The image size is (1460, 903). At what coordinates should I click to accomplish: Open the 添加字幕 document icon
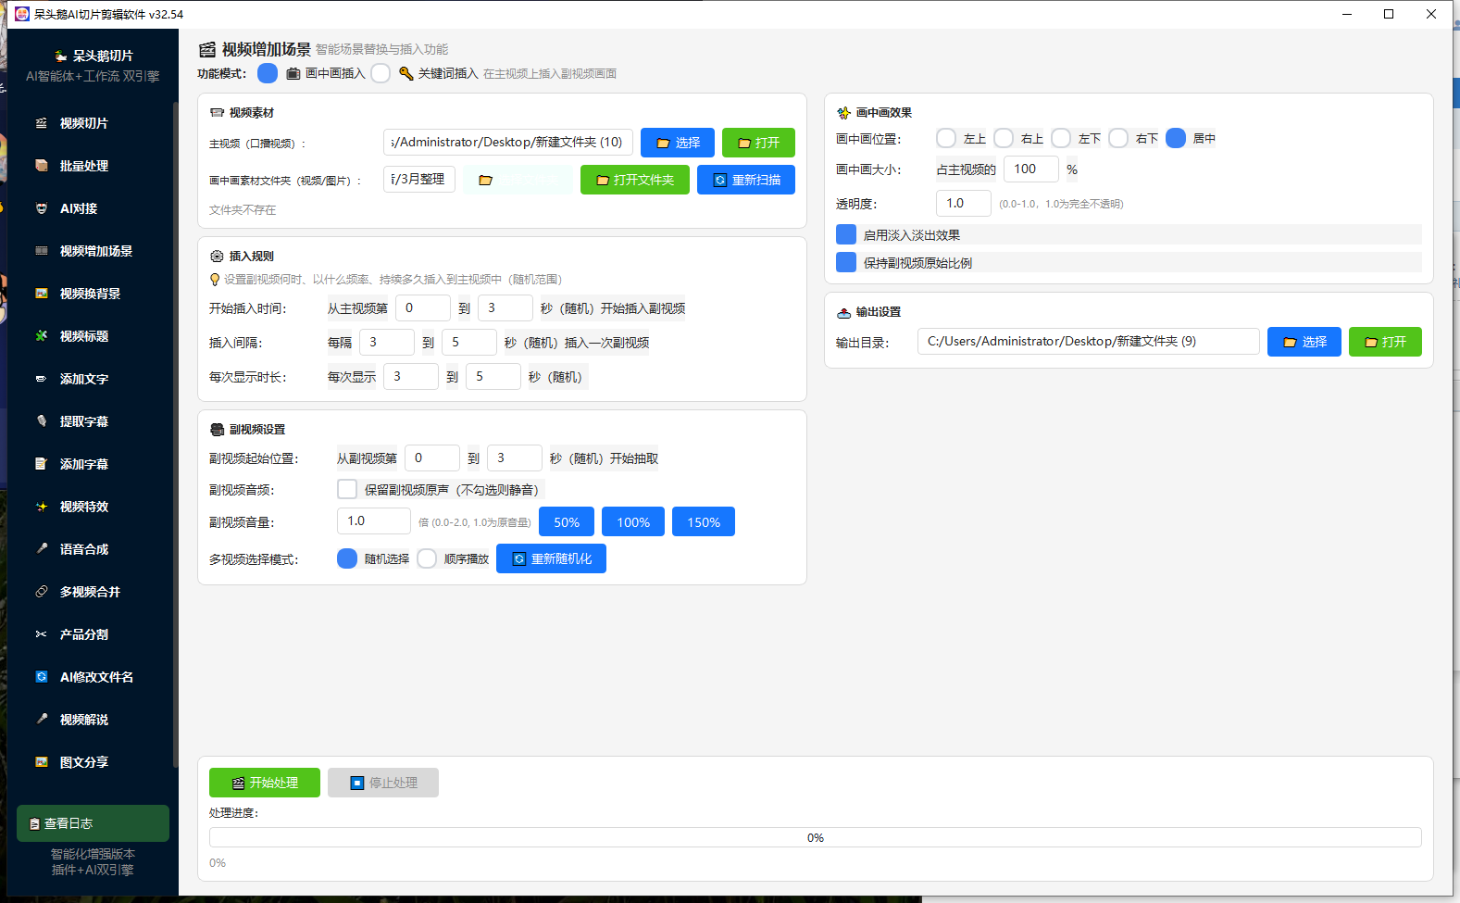41,464
